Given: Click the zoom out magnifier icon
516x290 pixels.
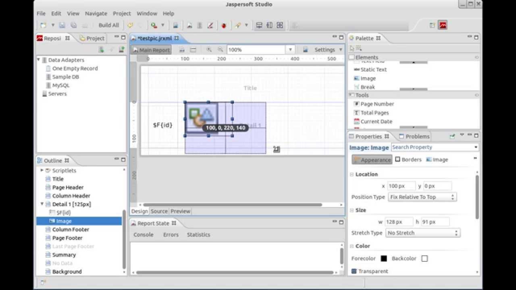Looking at the screenshot, I should coord(220,50).
